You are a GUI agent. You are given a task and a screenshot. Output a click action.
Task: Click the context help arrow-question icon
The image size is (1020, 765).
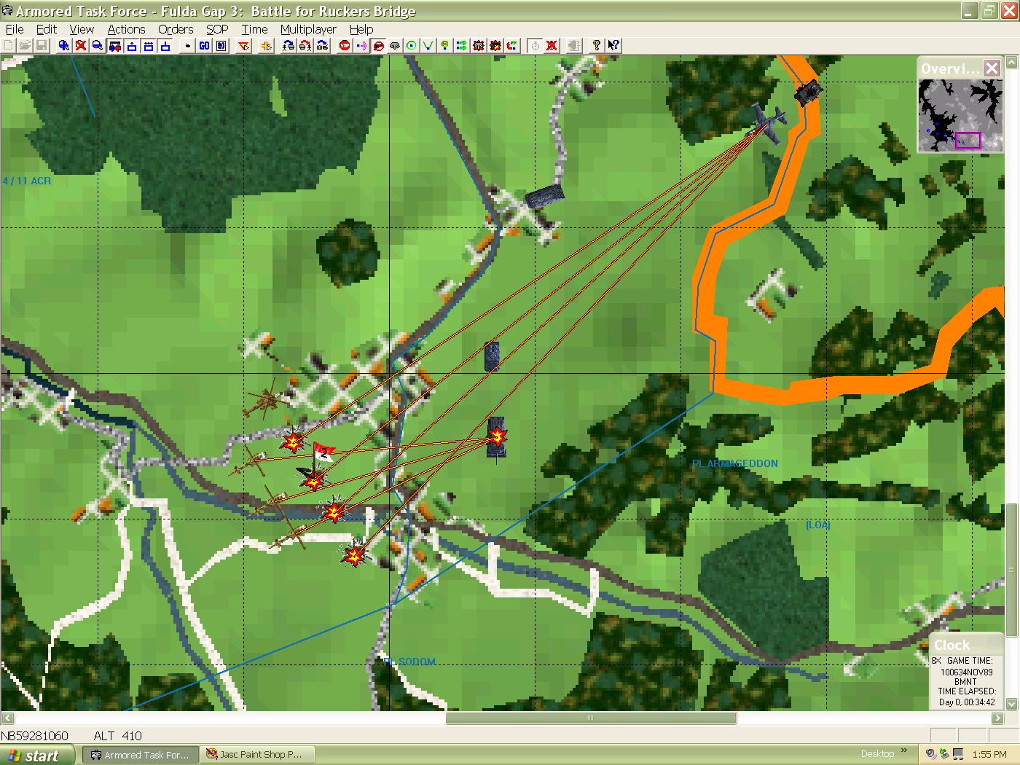click(613, 46)
